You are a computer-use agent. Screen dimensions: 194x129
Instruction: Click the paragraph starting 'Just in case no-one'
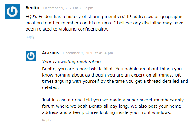[113, 106]
